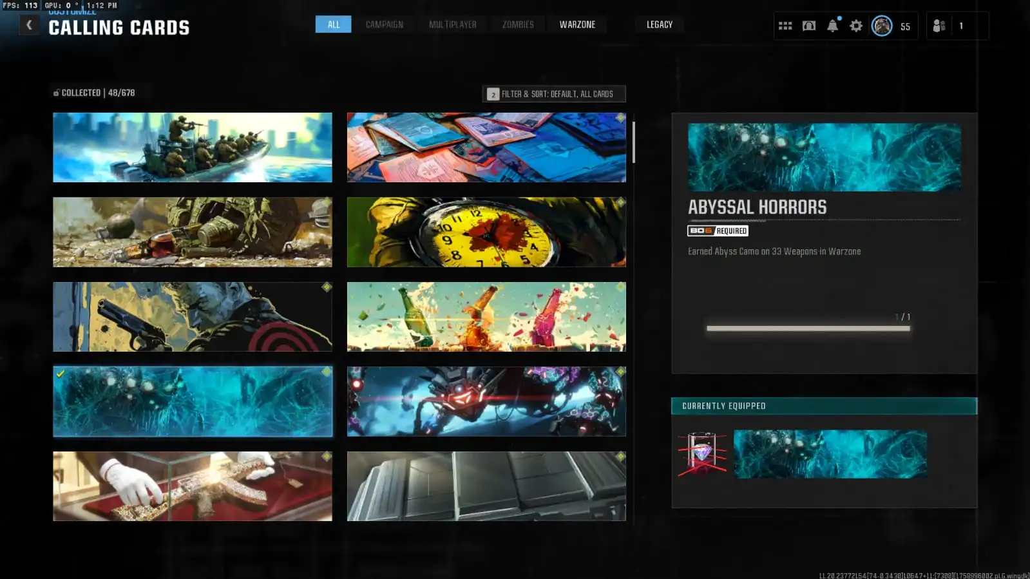Select the white-gloved hand weapon card
Viewport: 1030px width, 579px height.
point(193,486)
